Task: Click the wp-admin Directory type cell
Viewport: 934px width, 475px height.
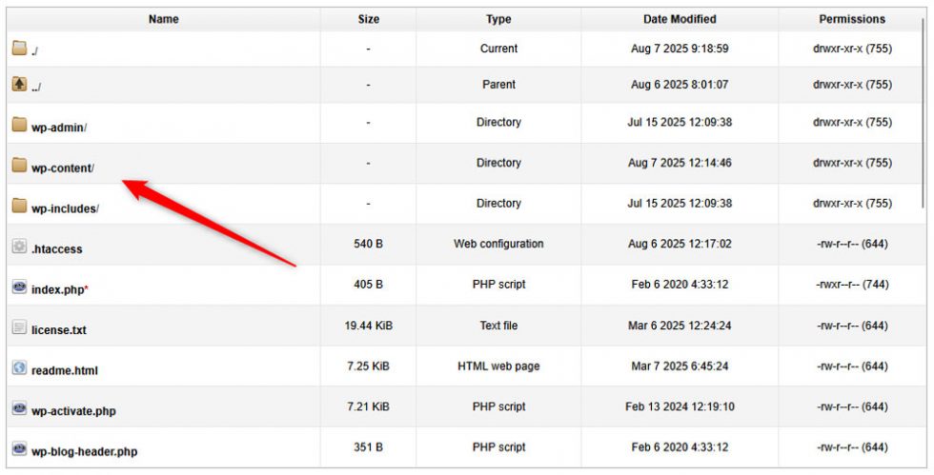Action: click(x=498, y=122)
